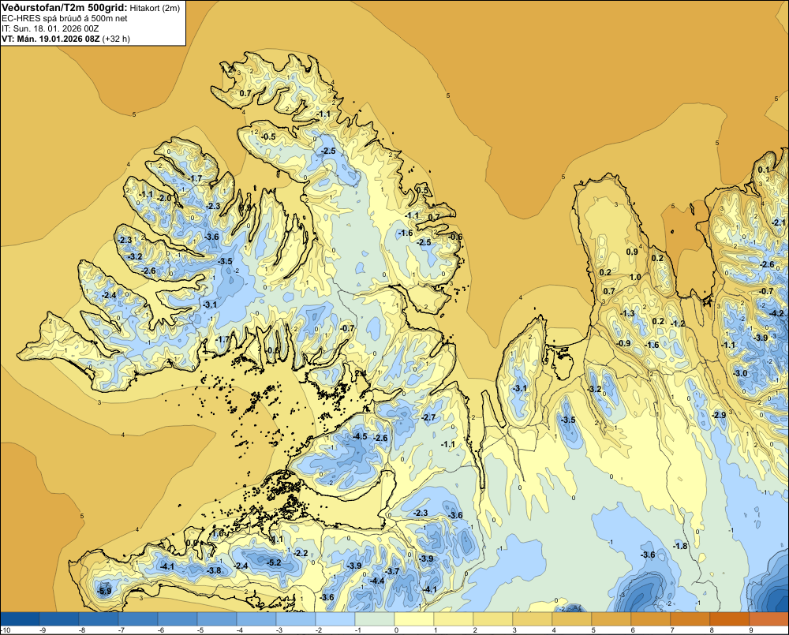Image resolution: width=789 pixels, height=635 pixels.
Task: Click the legend tick label '0'
Action: (397, 630)
